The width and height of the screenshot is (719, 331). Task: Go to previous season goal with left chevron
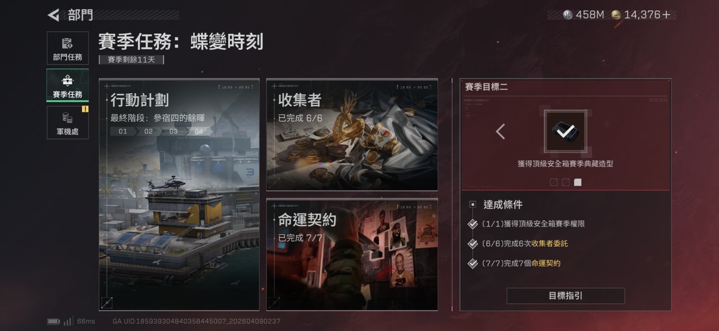coord(500,132)
